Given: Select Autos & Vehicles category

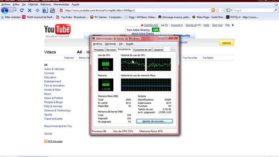Looking at the screenshot, I should [x=54, y=69].
